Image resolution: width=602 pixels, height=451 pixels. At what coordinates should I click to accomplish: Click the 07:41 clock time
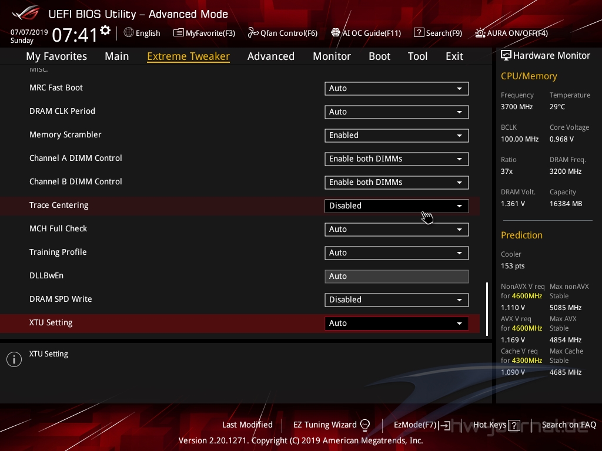75,35
